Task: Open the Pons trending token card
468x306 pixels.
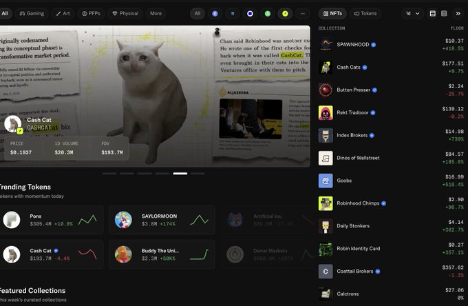Action: point(51,220)
